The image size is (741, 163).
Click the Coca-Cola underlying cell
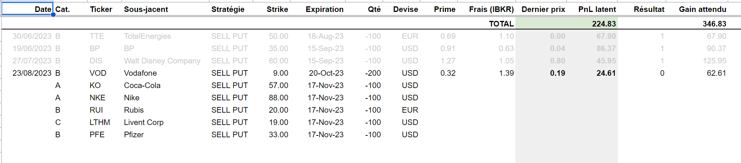click(142, 85)
